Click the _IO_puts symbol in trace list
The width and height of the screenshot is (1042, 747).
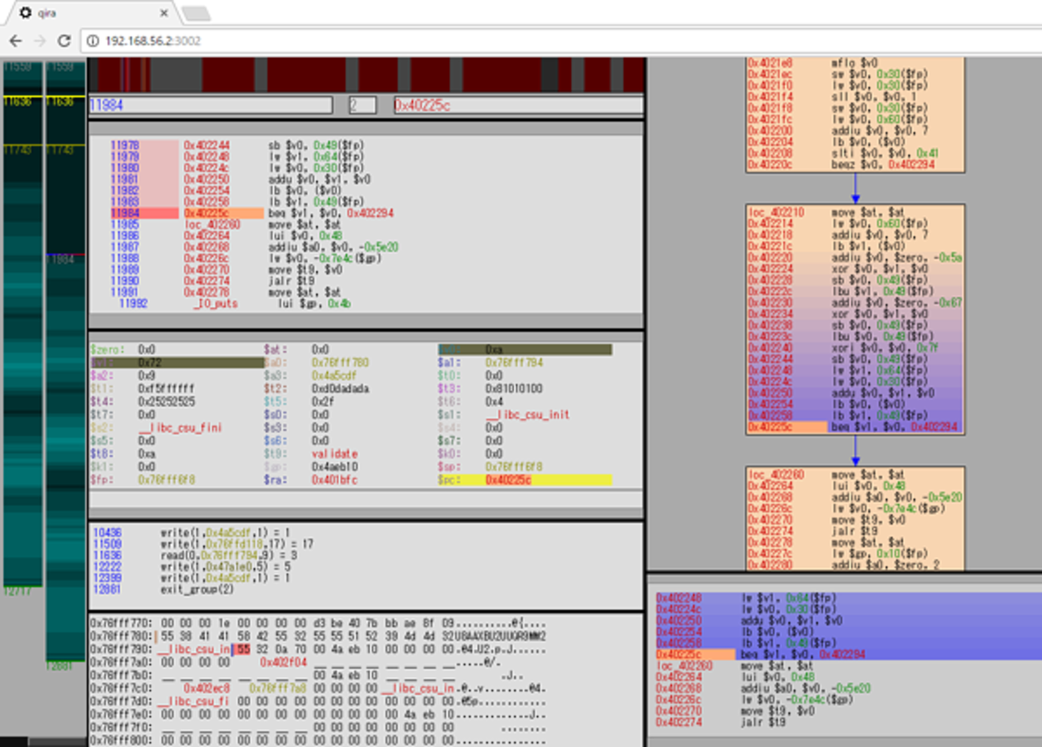click(x=215, y=304)
